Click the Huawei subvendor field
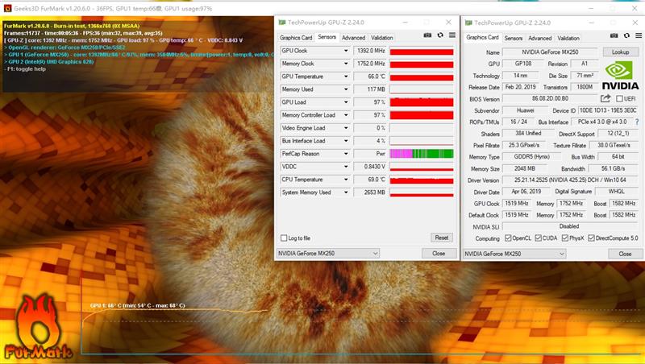The width and height of the screenshot is (645, 364). coord(526,110)
